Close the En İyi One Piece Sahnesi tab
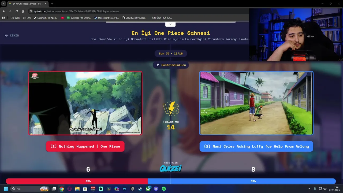Image resolution: width=343 pixels, height=193 pixels. click(x=46, y=3)
